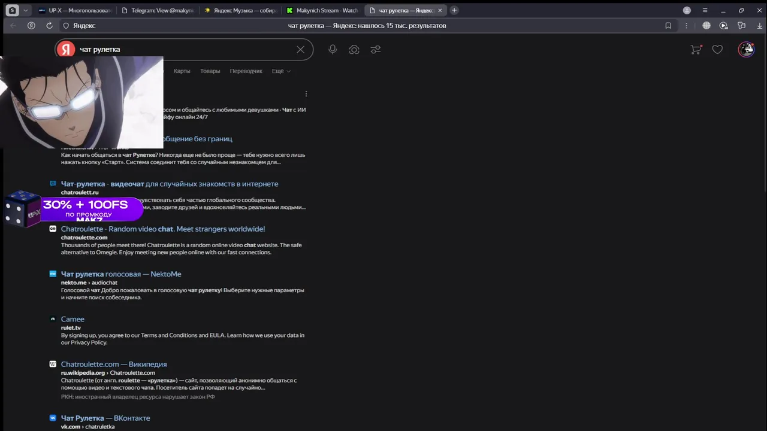This screenshot has width=767, height=431.
Task: Open the Чат-рулетка - видеочат result link
Action: pos(170,184)
